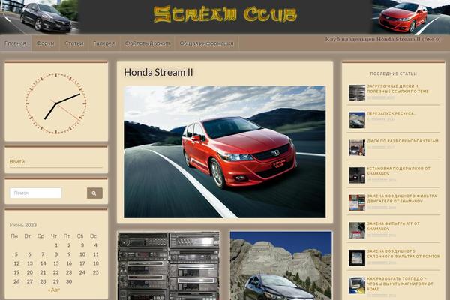Open article Замена воздушного салонного фильтра
Image resolution: width=450 pixels, height=300 pixels.
tap(403, 253)
